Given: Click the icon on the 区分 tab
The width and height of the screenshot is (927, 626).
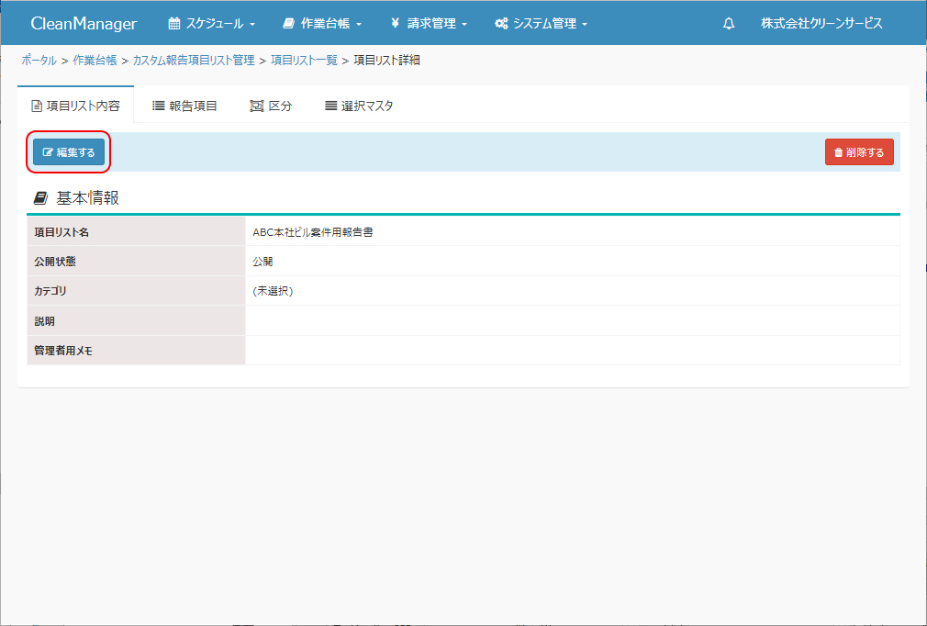Looking at the screenshot, I should click(x=257, y=106).
